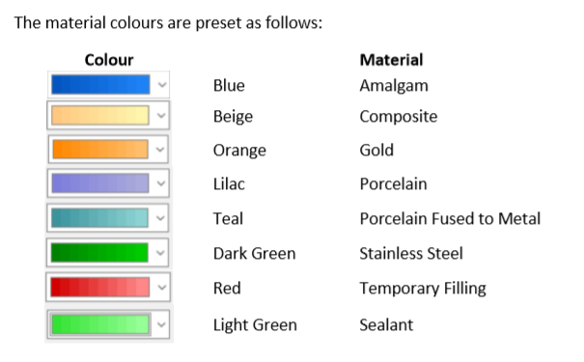The height and width of the screenshot is (362, 584).
Task: Select the beige Composite colour swatch
Action: tap(100, 116)
